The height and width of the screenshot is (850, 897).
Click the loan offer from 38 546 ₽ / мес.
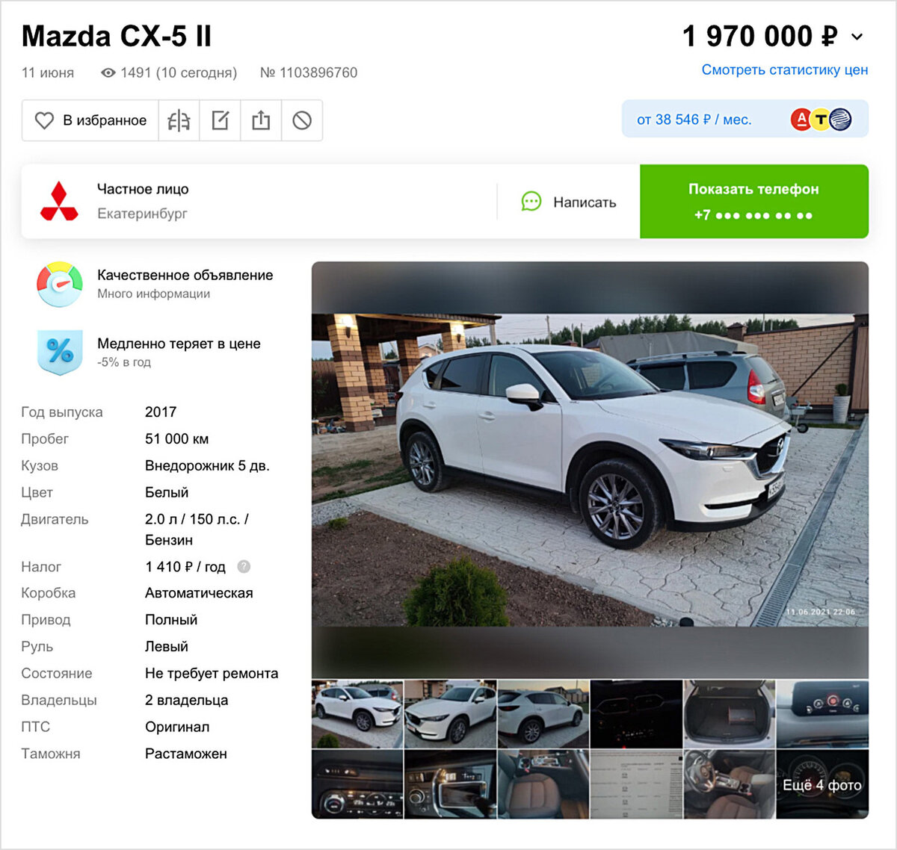click(745, 119)
